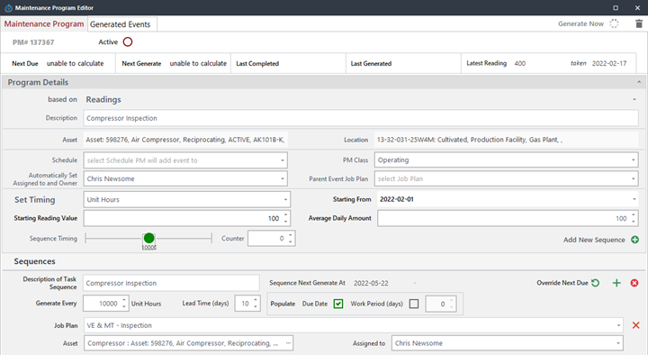648x355 pixels.
Task: Click the PM# 137367 text
Action: pos(33,42)
